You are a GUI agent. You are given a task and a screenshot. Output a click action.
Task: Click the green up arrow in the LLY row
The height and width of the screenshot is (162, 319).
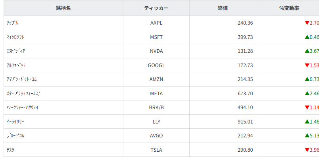click(x=307, y=121)
